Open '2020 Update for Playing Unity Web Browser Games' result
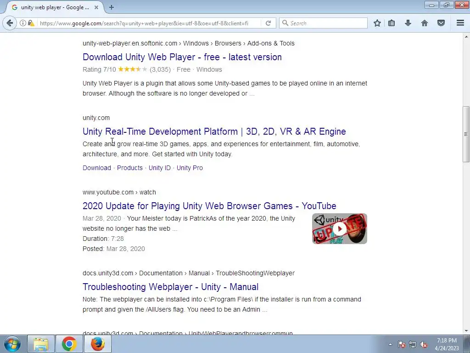 (x=209, y=206)
